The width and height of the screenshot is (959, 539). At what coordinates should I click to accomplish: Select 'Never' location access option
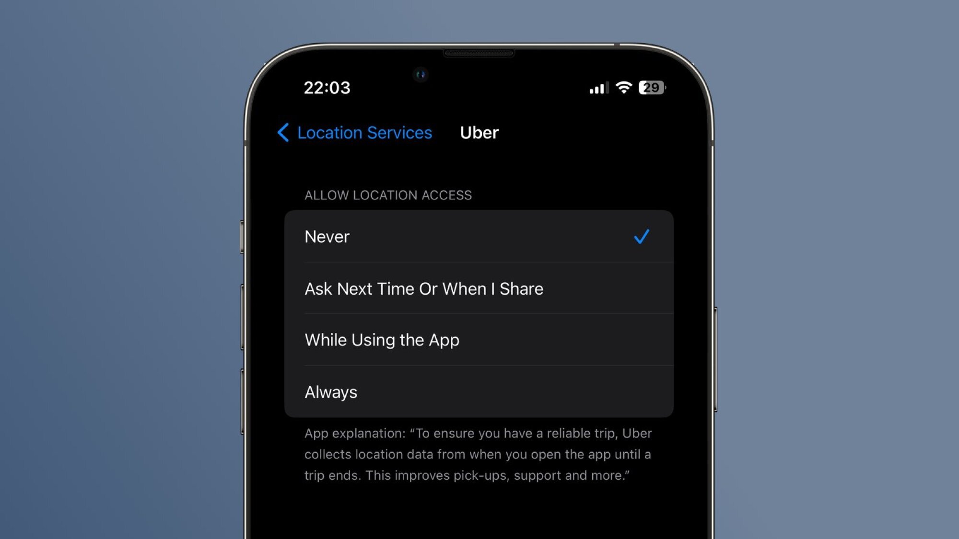click(479, 236)
